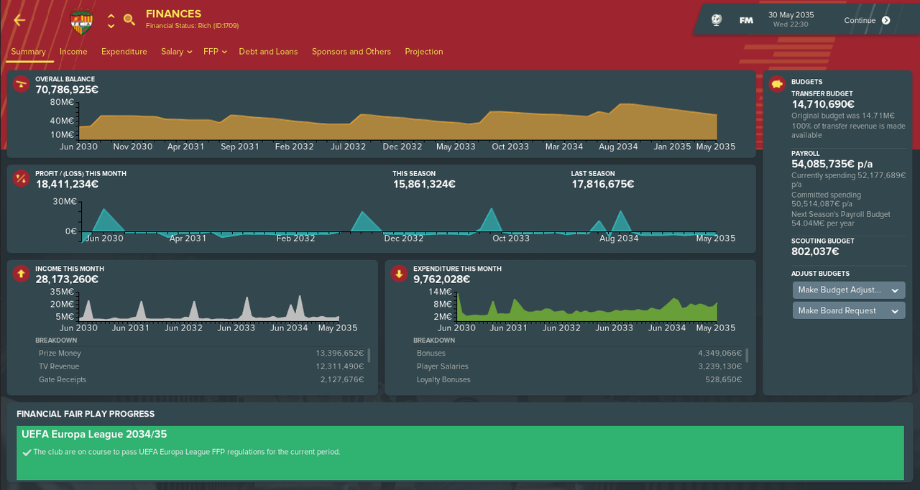Expand the FFP dropdown tab
Screen dimensions: 920x490
pos(215,52)
